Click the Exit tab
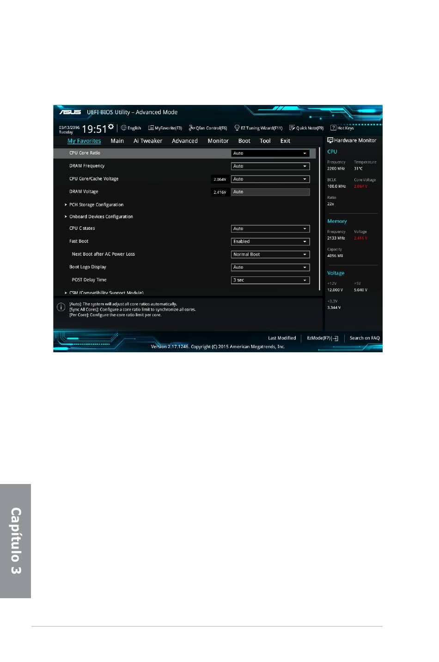The width and height of the screenshot is (439, 662). (x=286, y=141)
